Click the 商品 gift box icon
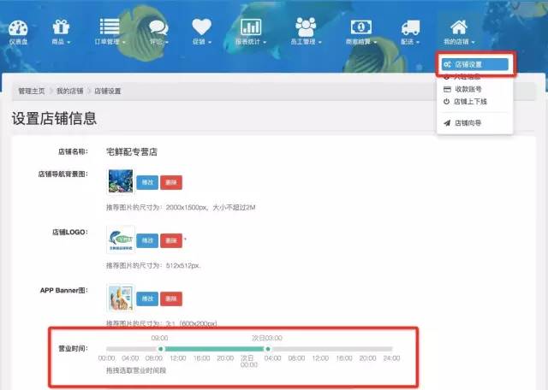The height and width of the screenshot is (390, 548). coord(61,27)
